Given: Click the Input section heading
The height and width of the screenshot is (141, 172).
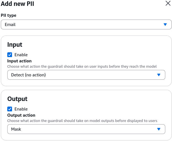Looking at the screenshot, I should click(x=15, y=45).
